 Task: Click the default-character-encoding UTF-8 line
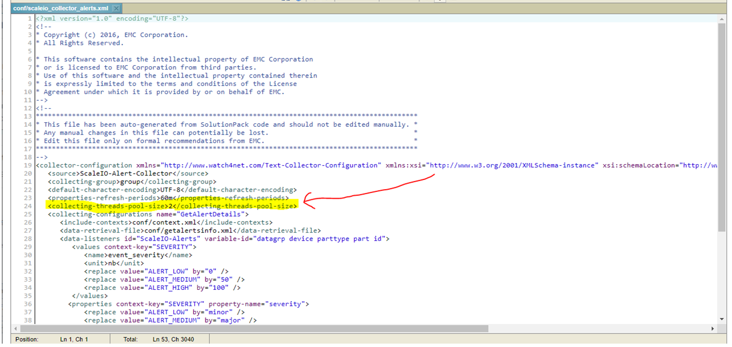(172, 190)
